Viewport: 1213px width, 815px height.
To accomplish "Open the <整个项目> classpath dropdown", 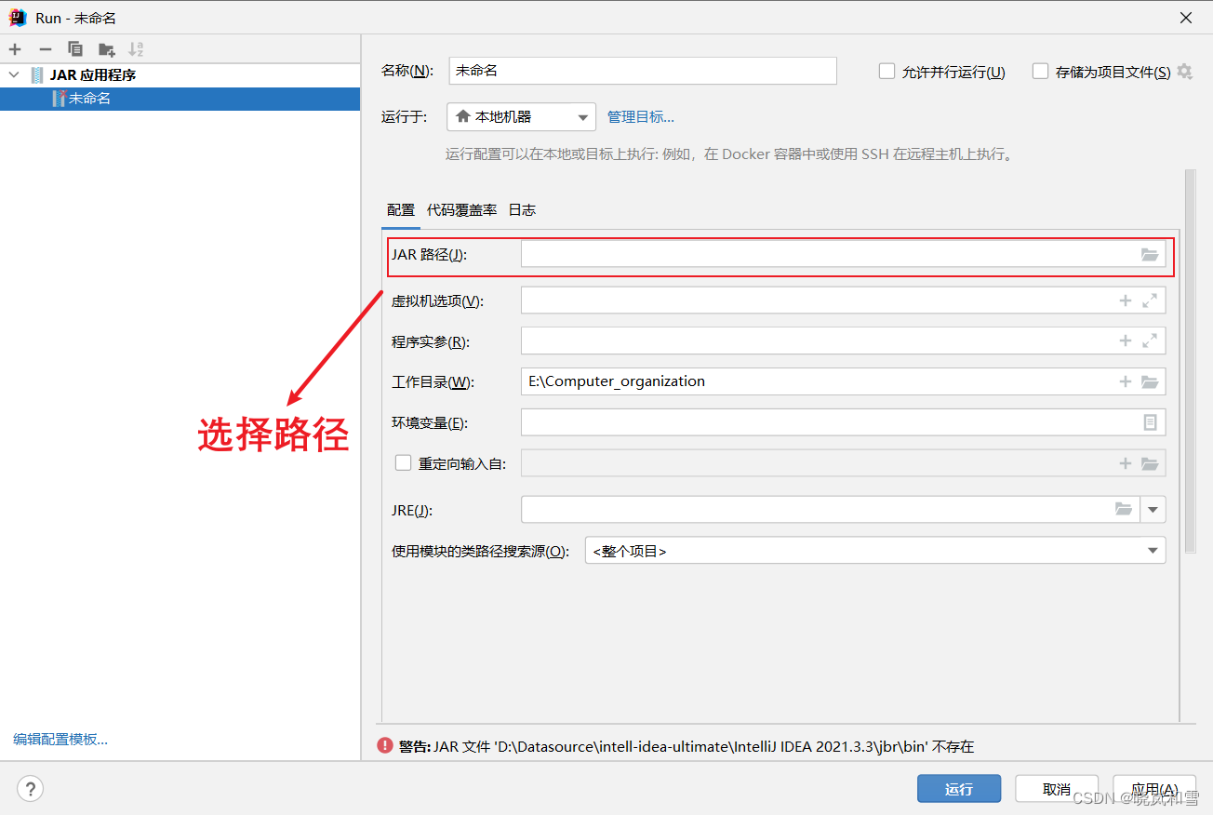I will pyautogui.click(x=1153, y=550).
